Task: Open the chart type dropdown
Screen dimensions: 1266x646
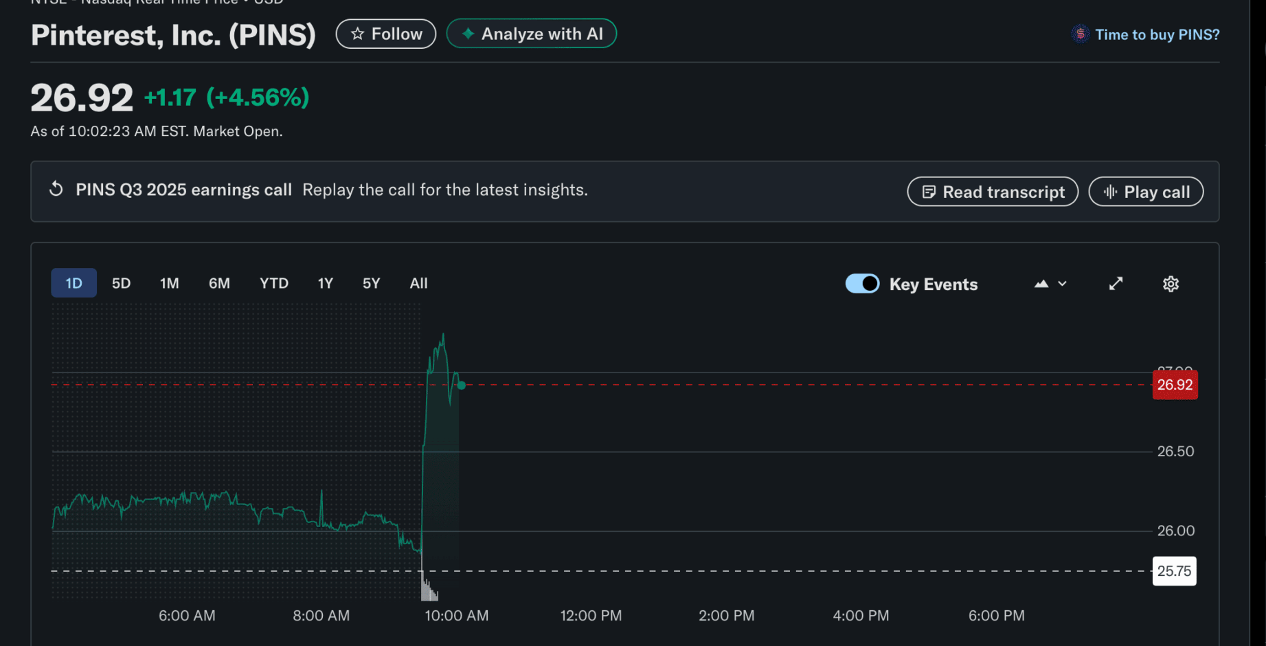Action: (1050, 284)
